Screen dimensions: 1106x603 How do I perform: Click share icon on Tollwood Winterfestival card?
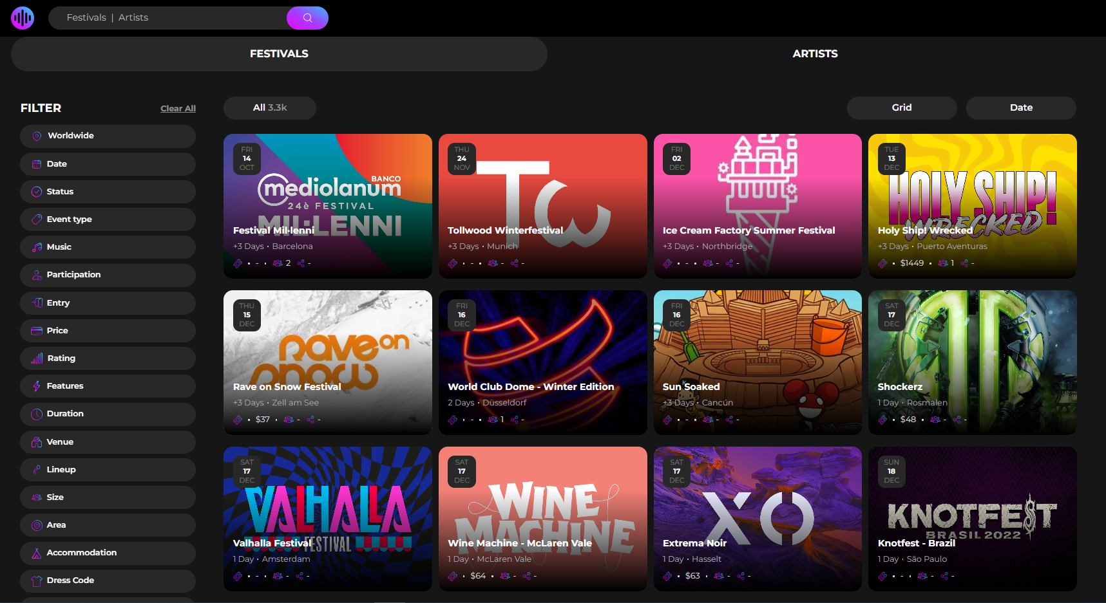(515, 263)
